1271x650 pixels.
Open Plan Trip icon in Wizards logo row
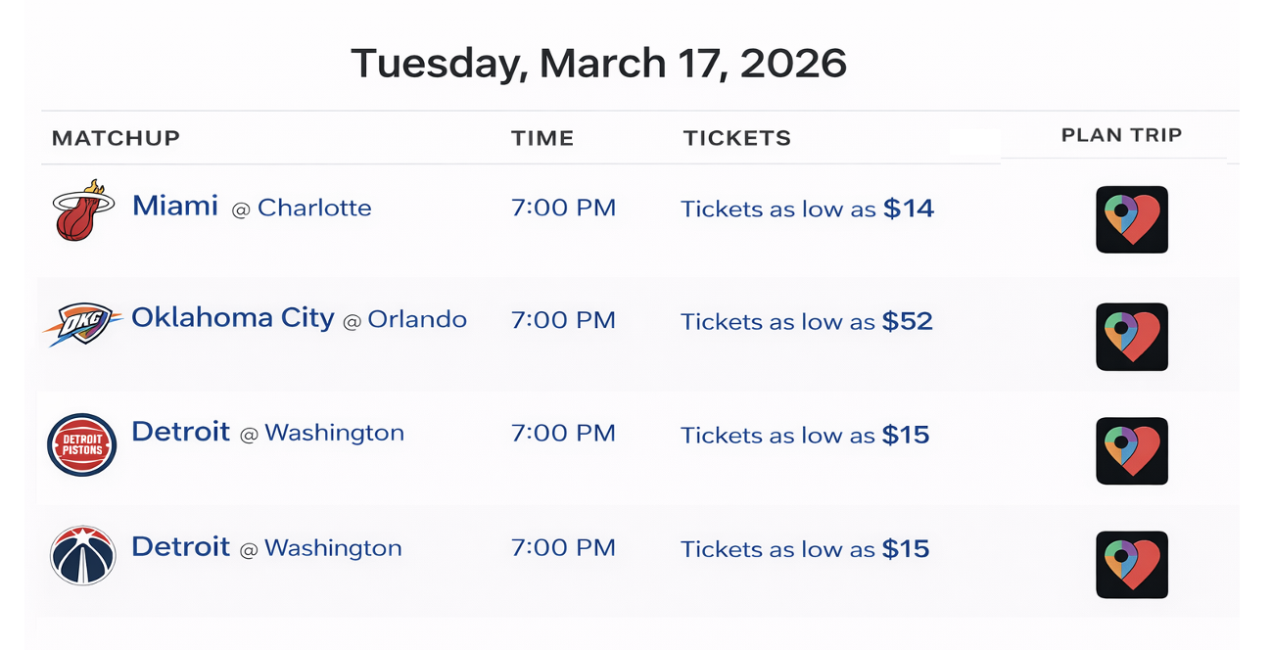click(x=1131, y=565)
